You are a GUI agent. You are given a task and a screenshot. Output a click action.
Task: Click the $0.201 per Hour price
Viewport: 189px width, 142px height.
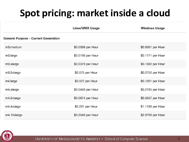86,106
